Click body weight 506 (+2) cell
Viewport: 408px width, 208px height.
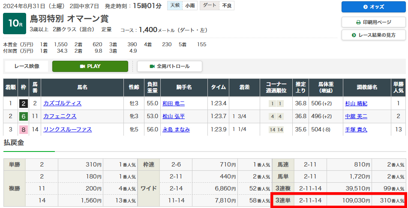coord(325,104)
